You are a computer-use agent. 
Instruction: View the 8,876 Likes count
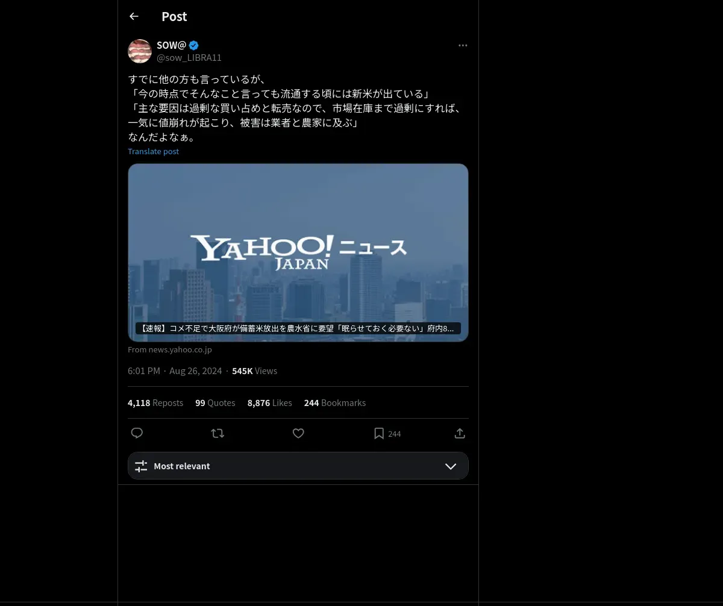click(x=270, y=403)
